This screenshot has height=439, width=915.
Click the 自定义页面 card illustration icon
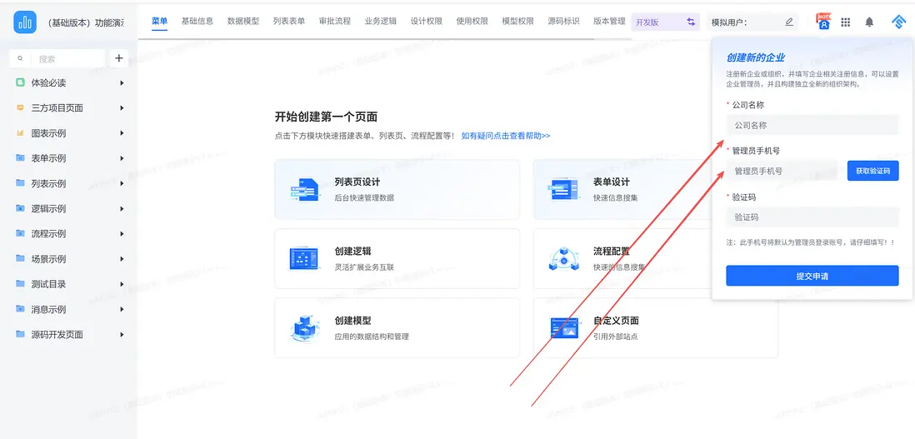tap(563, 328)
